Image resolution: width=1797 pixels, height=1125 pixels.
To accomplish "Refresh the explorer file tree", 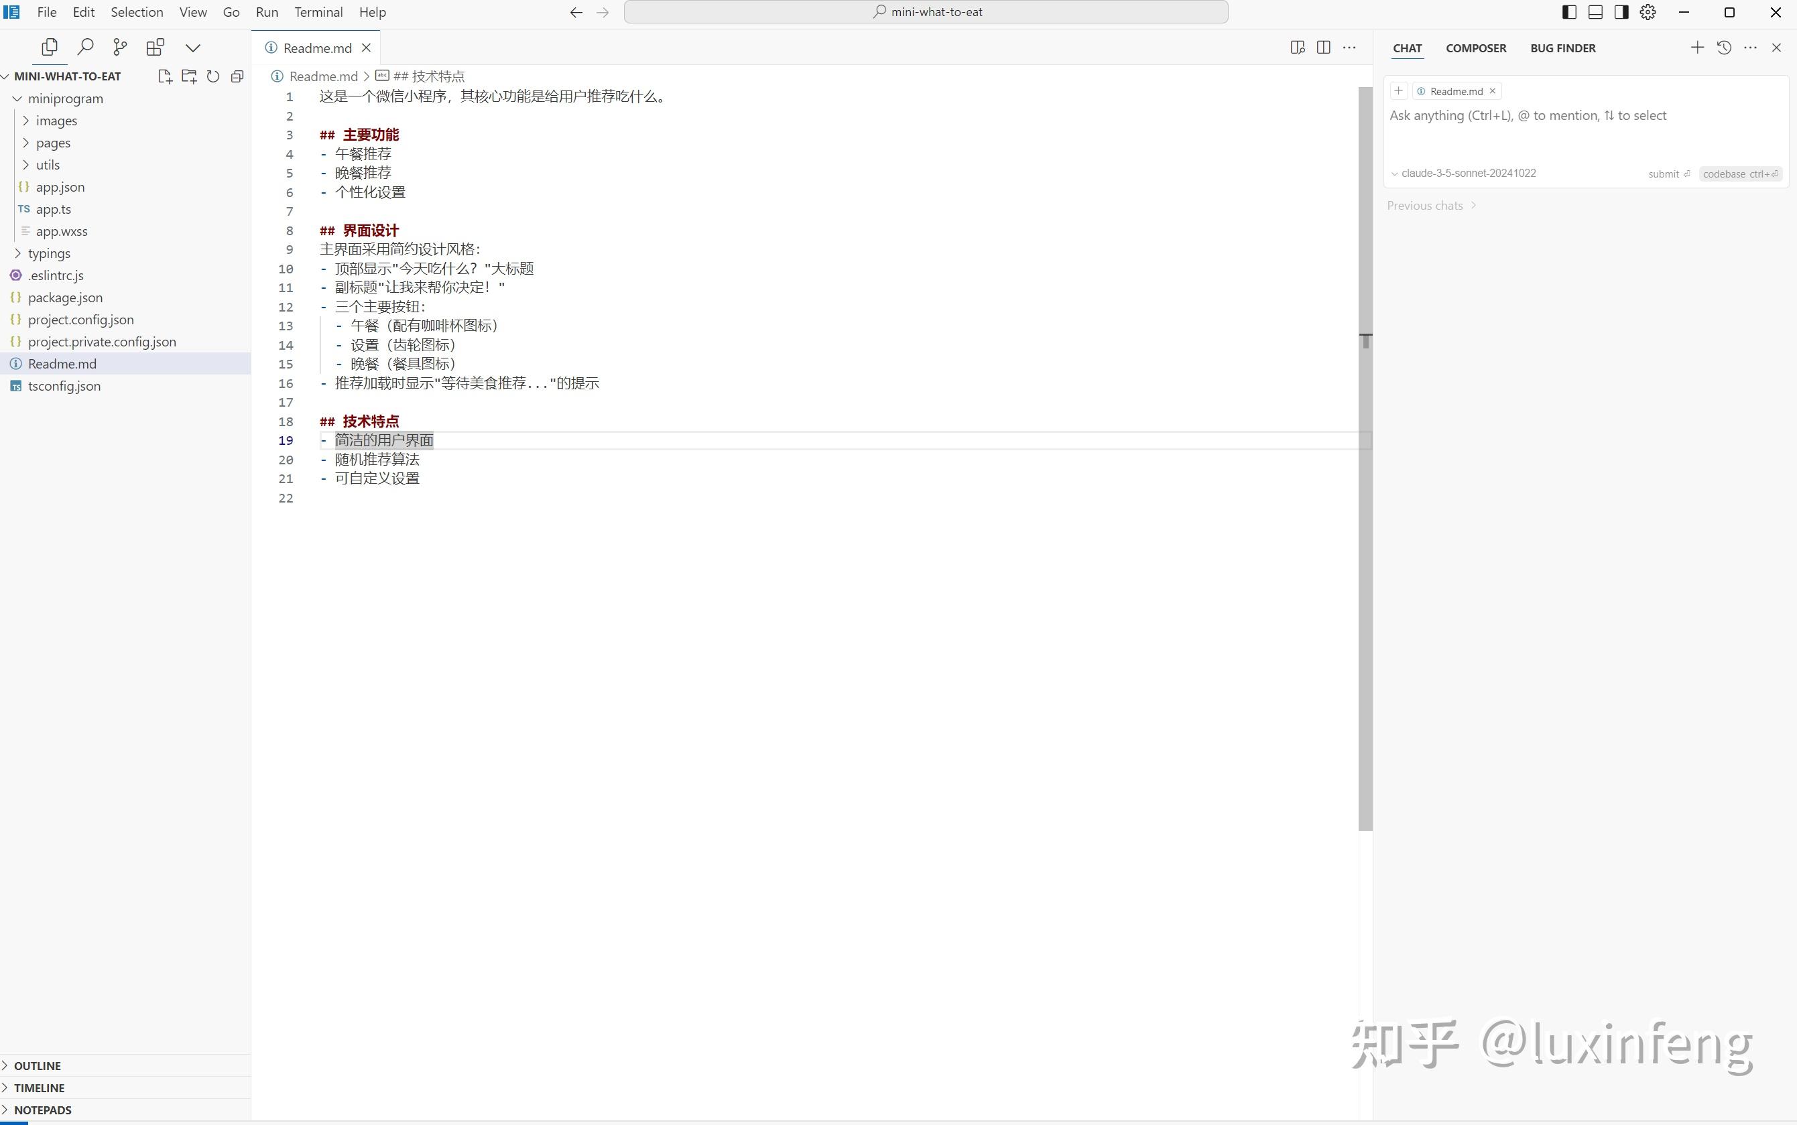I will (x=213, y=76).
